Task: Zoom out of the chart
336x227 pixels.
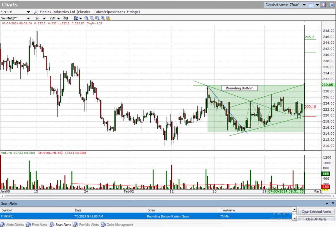Action: pos(92,18)
